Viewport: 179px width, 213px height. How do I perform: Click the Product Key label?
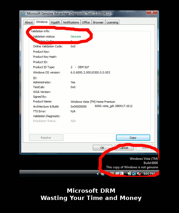click(41, 52)
